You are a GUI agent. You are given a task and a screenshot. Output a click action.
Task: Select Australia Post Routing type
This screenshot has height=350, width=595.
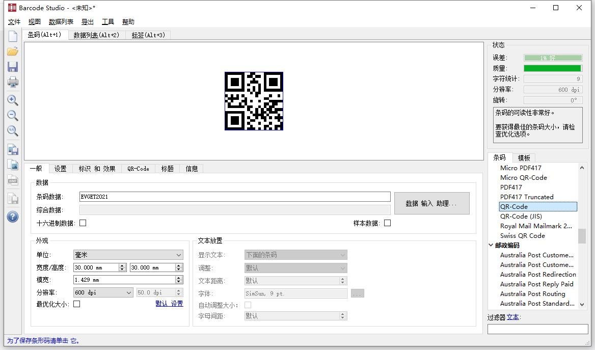[532, 294]
